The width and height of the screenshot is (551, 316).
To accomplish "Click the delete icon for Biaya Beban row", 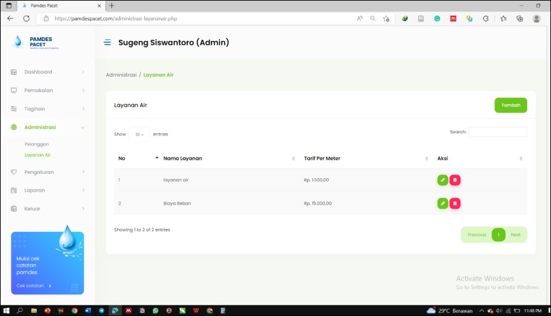I will click(455, 204).
